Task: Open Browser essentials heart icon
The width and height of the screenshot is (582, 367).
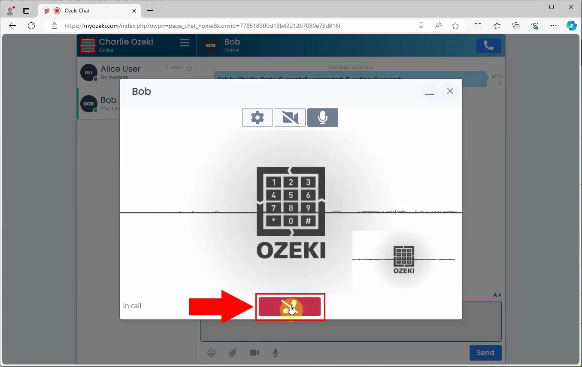Action: 535,26
